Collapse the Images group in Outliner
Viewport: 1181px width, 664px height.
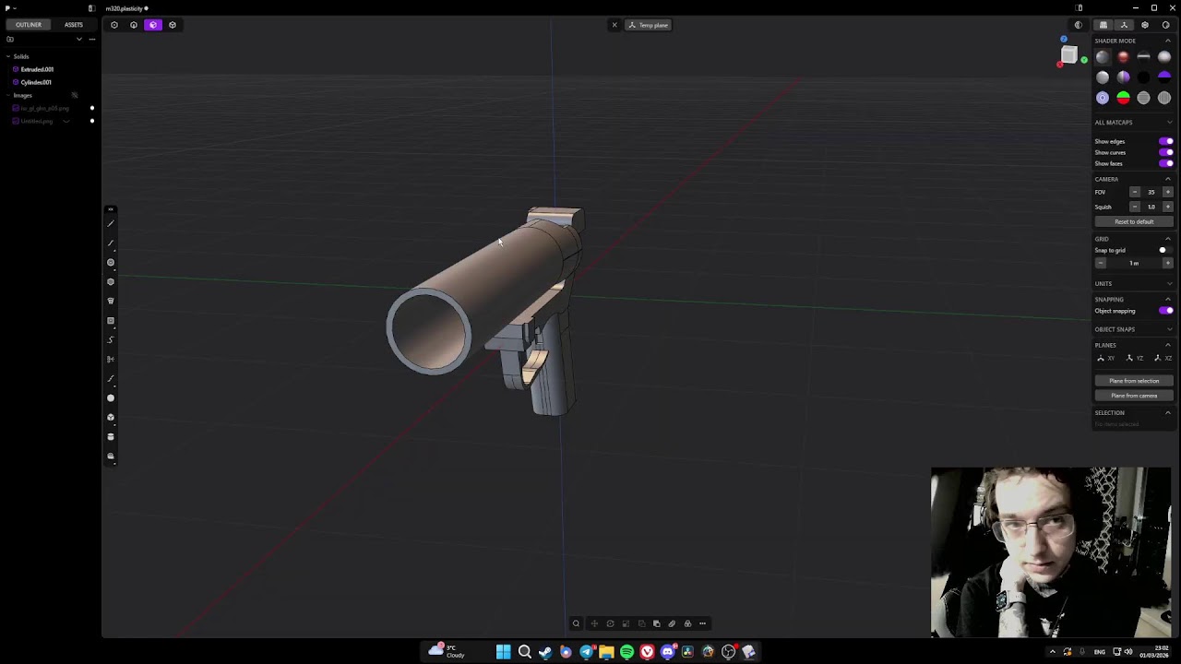point(8,95)
